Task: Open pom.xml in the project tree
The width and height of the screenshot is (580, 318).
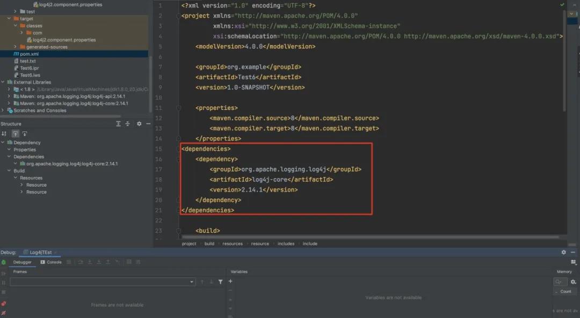Action: 29,54
